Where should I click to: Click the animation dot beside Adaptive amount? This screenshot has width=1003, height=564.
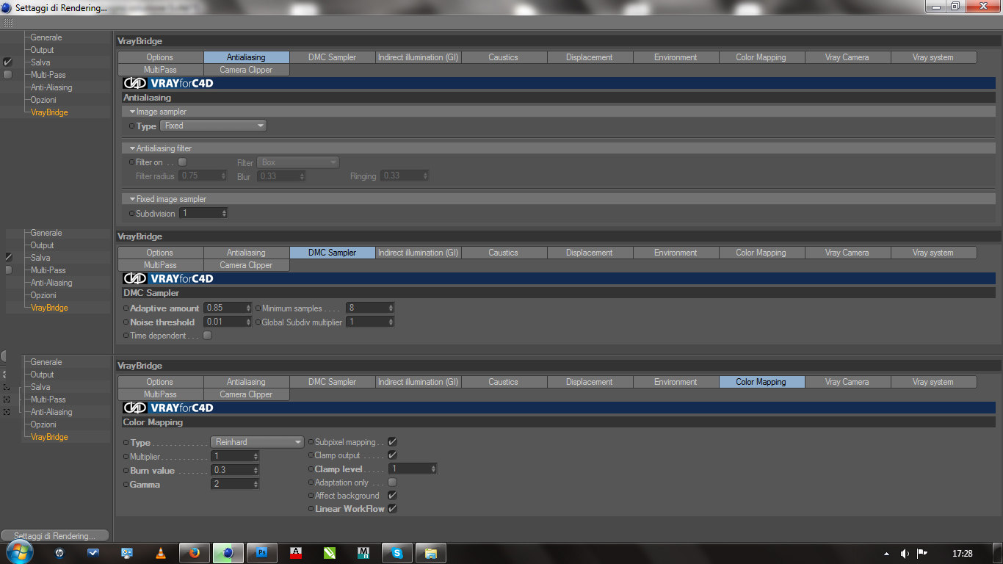click(x=126, y=308)
